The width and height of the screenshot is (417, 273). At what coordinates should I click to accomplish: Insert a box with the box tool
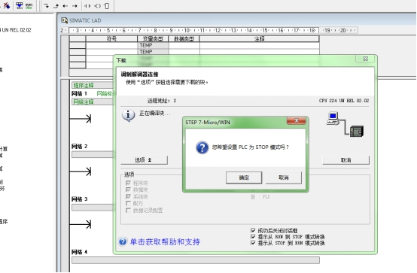pyautogui.click(x=107, y=5)
